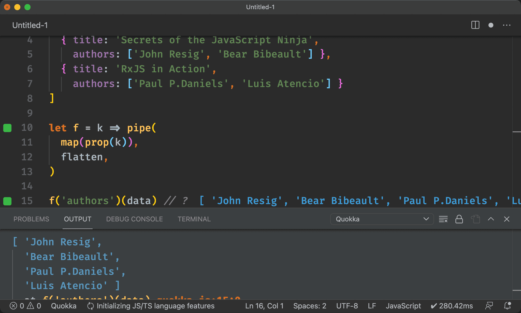Screen dimensions: 521x313
Task: Open errors and warnings count in status bar
Action: pos(25,306)
